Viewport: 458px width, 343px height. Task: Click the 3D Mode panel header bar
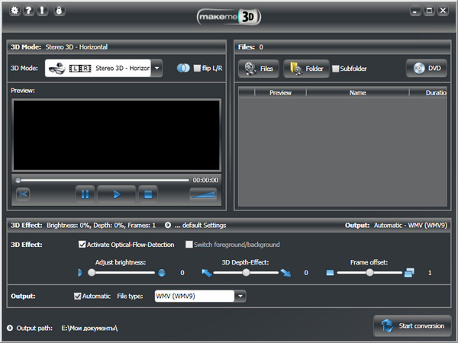pyautogui.click(x=117, y=47)
